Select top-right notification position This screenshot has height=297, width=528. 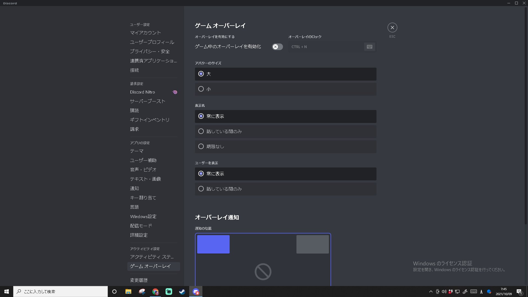(312, 244)
